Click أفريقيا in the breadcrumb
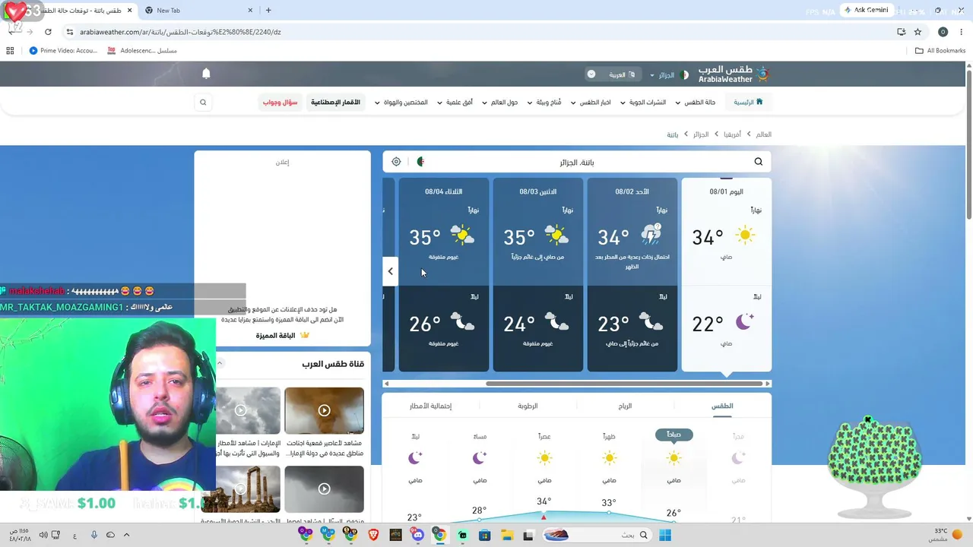 [x=731, y=134]
